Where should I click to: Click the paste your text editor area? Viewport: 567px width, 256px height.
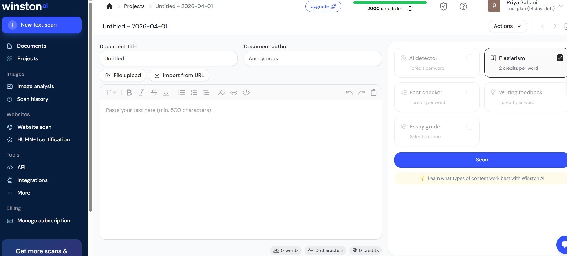[241, 170]
